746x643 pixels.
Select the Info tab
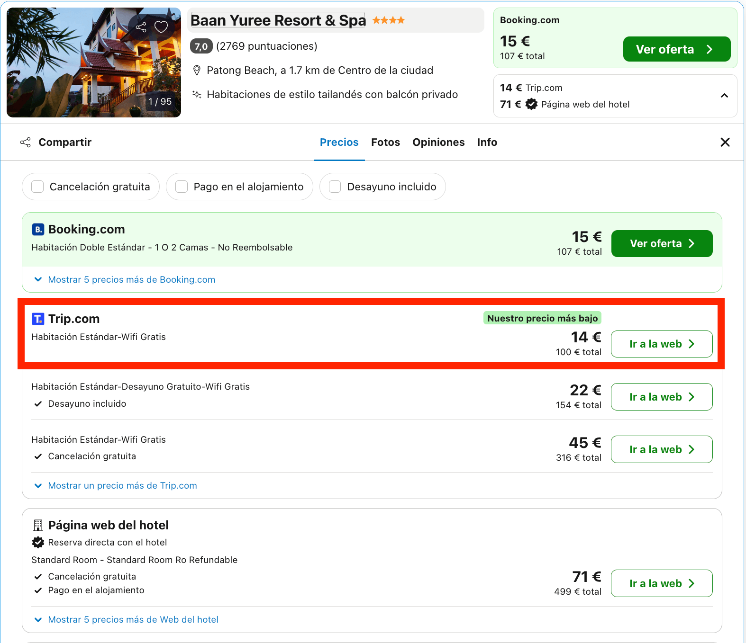pos(487,142)
